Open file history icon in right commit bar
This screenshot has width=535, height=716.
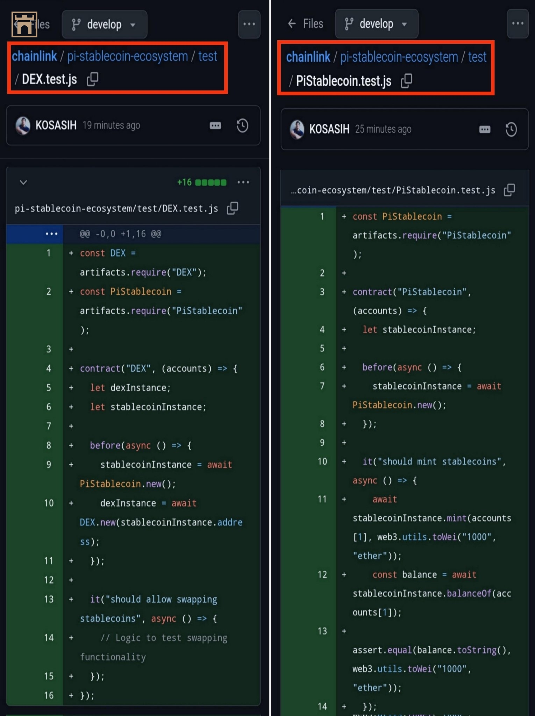click(x=511, y=129)
